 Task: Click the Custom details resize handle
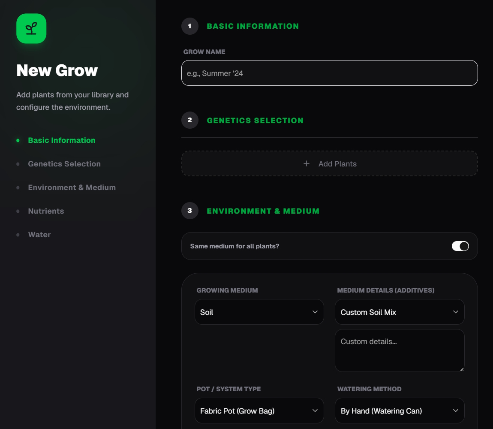click(x=462, y=369)
